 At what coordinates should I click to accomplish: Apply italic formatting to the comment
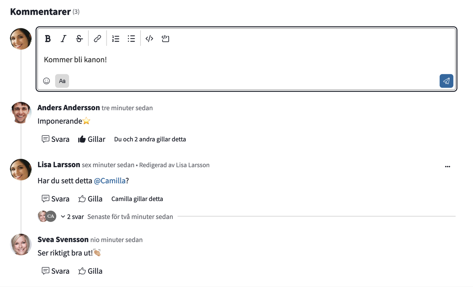(63, 39)
